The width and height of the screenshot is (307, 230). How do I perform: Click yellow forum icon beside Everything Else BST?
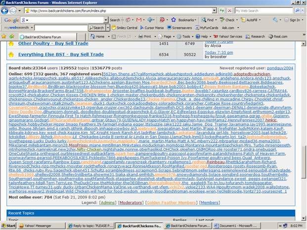point(11,55)
